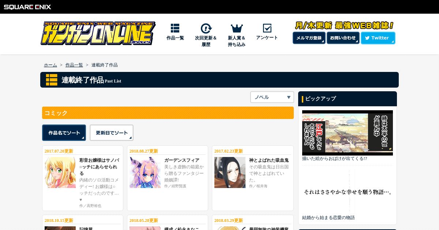Click author text 作／桜井海
The height and width of the screenshot is (230, 439).
pyautogui.click(x=258, y=186)
